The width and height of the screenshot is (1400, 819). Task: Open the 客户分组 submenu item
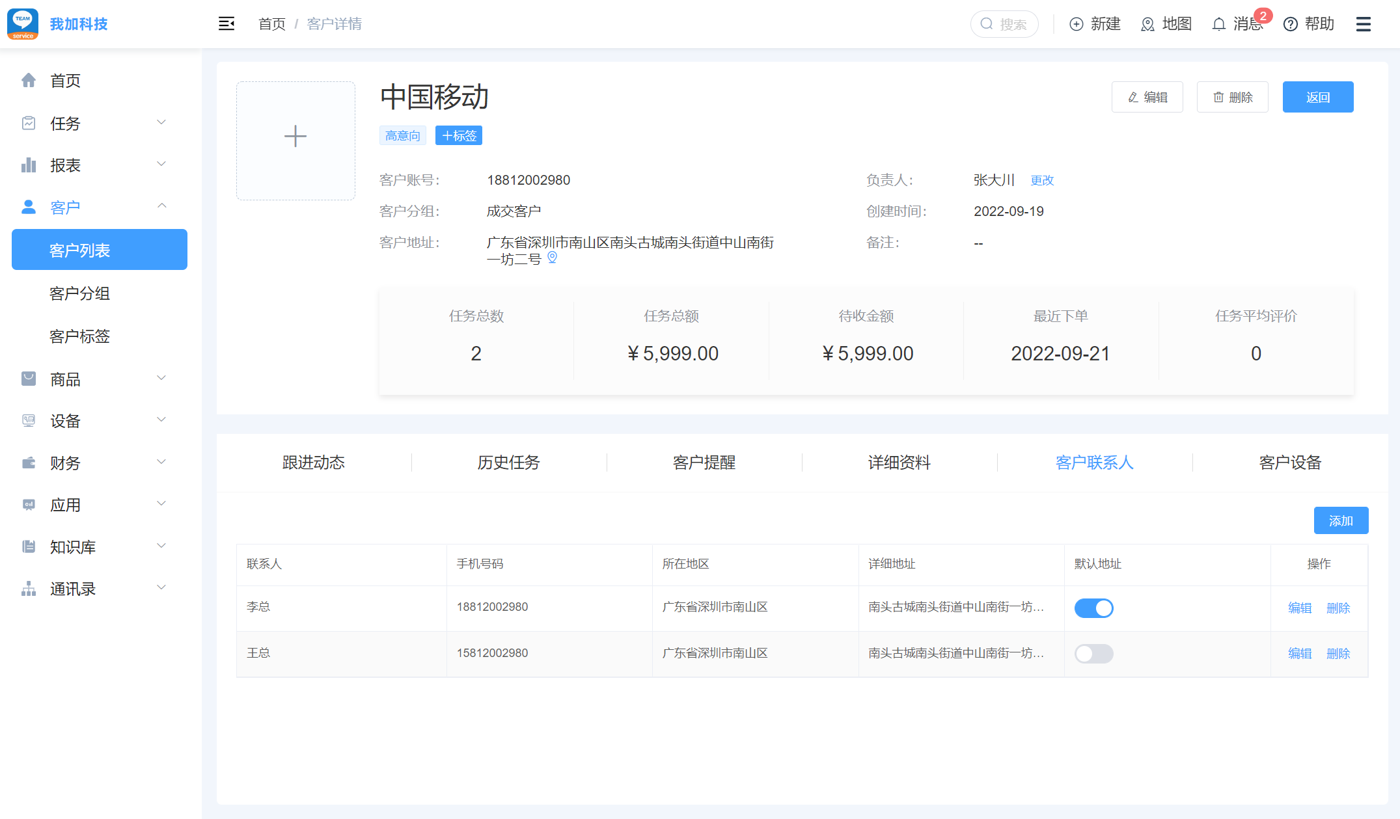tap(79, 293)
